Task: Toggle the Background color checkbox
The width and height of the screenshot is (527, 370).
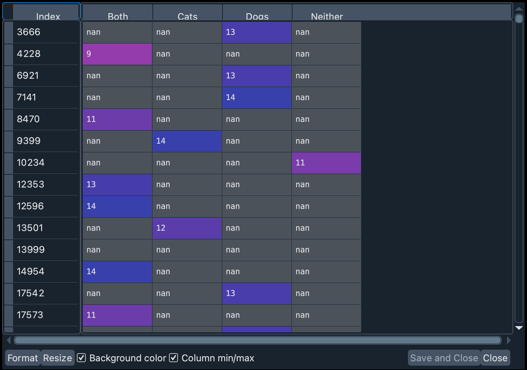Action: pyautogui.click(x=81, y=358)
